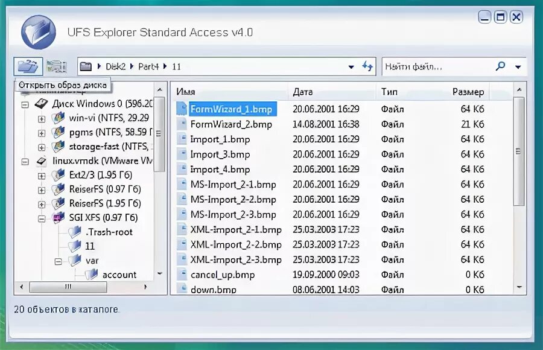Image resolution: width=543 pixels, height=350 pixels.
Task: Expand the storage-fast partition
Action: point(42,147)
